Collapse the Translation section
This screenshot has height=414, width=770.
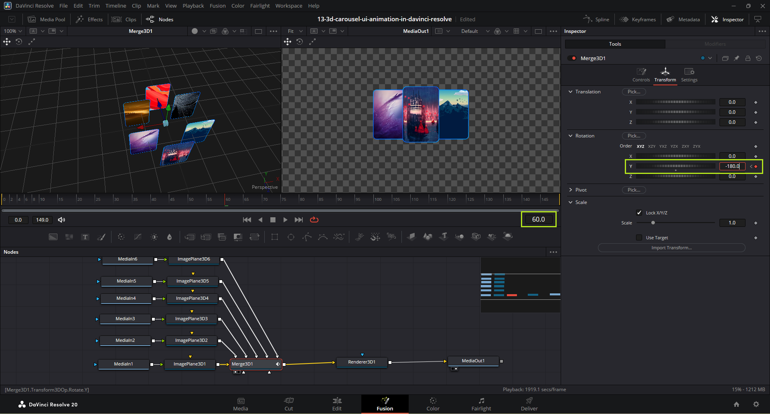(571, 92)
